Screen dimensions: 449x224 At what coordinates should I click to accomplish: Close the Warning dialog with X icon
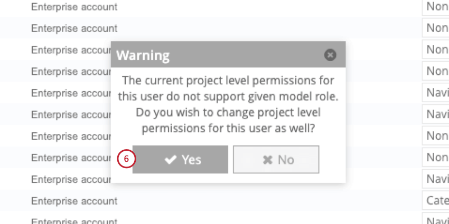(330, 55)
